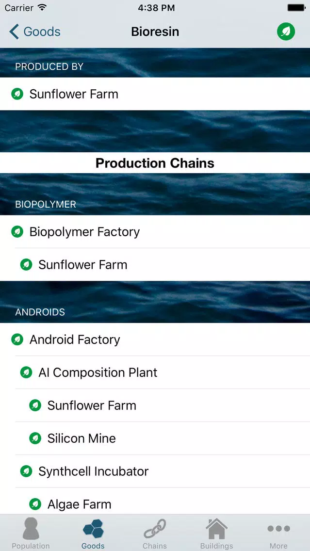Image resolution: width=310 pixels, height=551 pixels.
Task: Tap the leaf icon beside Silicon Mine
Action: (35, 438)
